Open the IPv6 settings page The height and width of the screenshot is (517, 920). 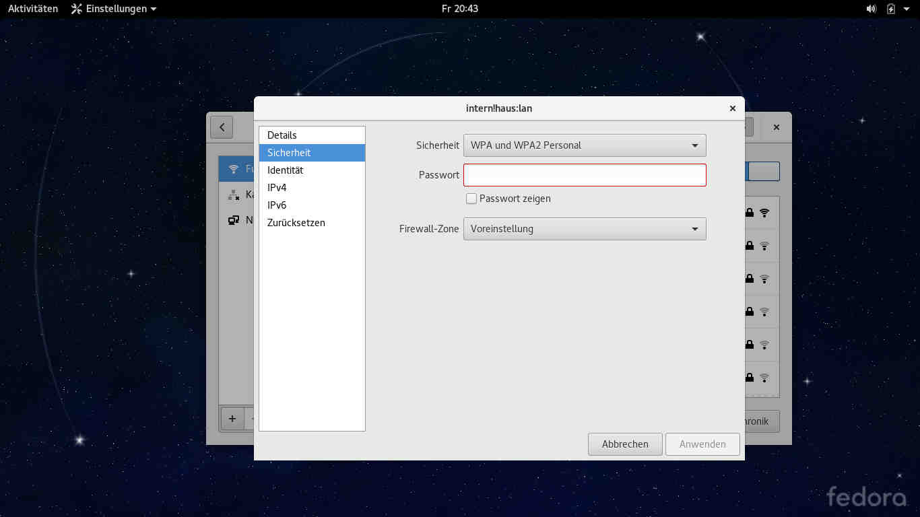tap(312, 205)
